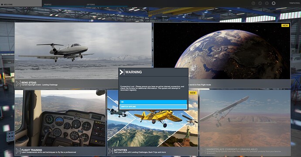Open the Reno Stead landing challenge tile
Viewport: 301px width, 157px height.
83,55
